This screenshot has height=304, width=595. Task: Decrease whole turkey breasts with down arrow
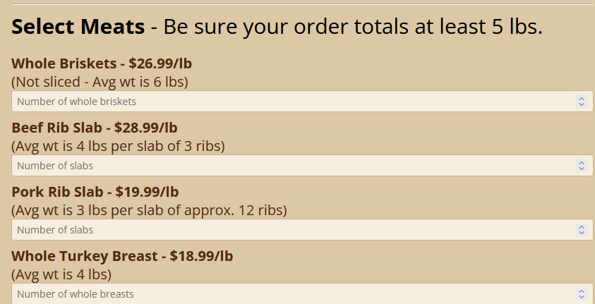pos(582,297)
